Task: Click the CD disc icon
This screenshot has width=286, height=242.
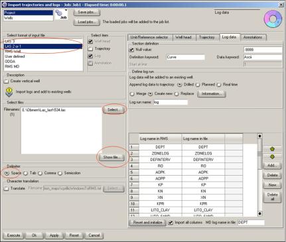Action: [273, 19]
